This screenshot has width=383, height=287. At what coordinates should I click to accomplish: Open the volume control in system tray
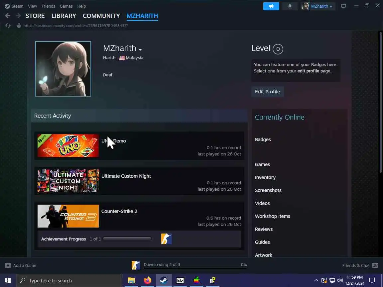[340, 280]
